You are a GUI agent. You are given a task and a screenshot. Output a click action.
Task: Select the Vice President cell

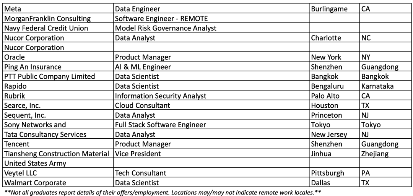(x=211, y=153)
